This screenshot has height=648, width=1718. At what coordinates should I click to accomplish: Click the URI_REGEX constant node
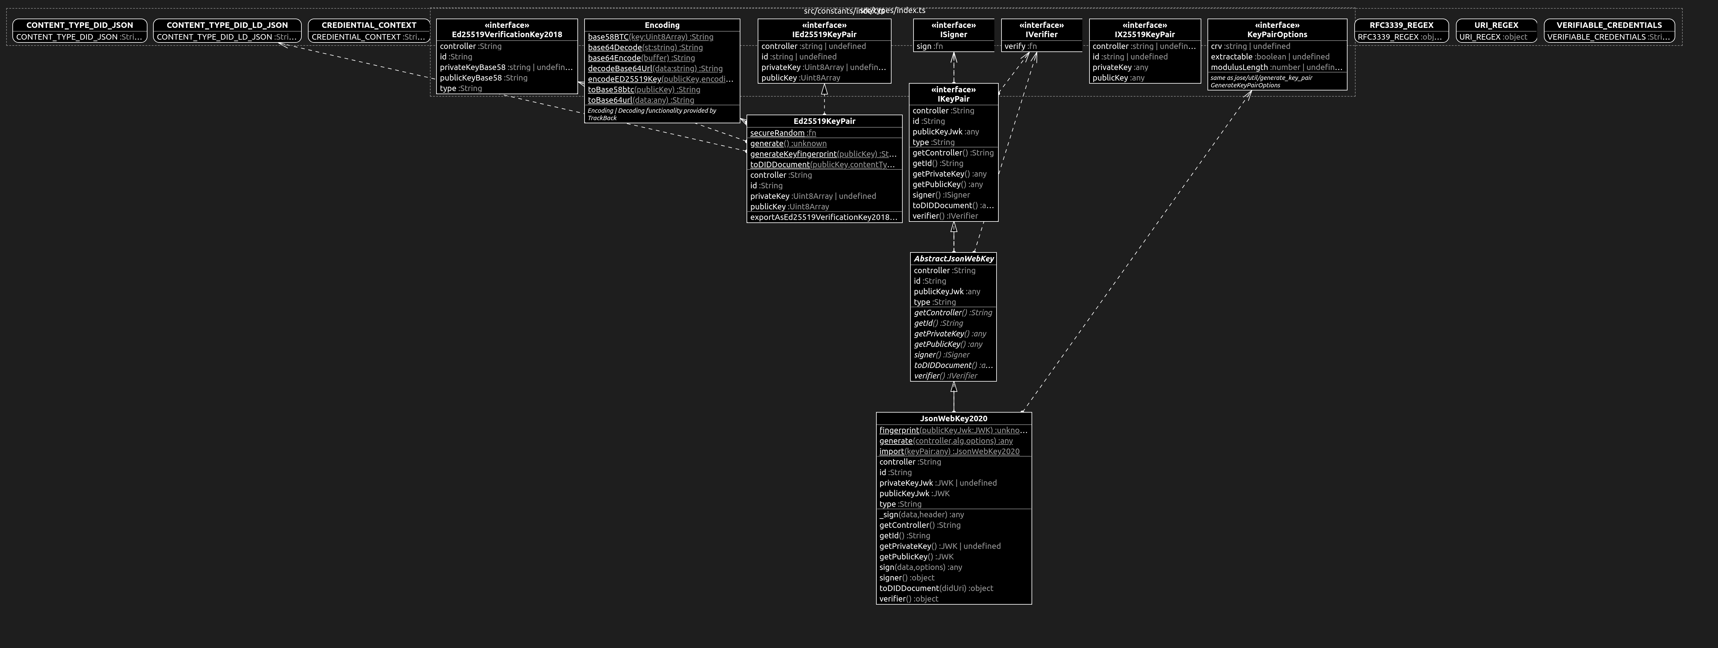pos(1496,25)
